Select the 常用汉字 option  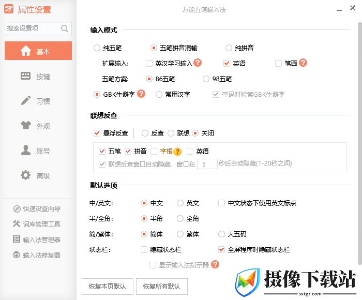click(159, 95)
